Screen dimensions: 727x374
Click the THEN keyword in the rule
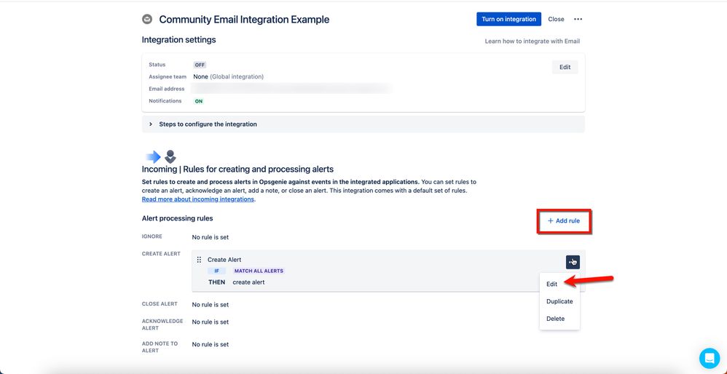(x=216, y=282)
